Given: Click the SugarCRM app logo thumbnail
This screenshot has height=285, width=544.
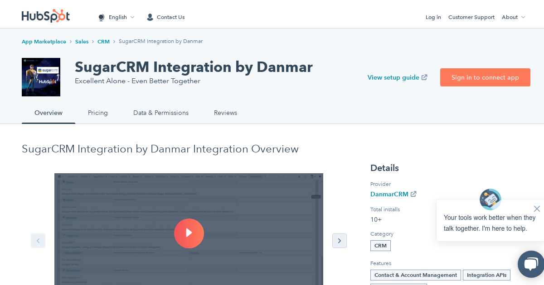Looking at the screenshot, I should (x=41, y=77).
